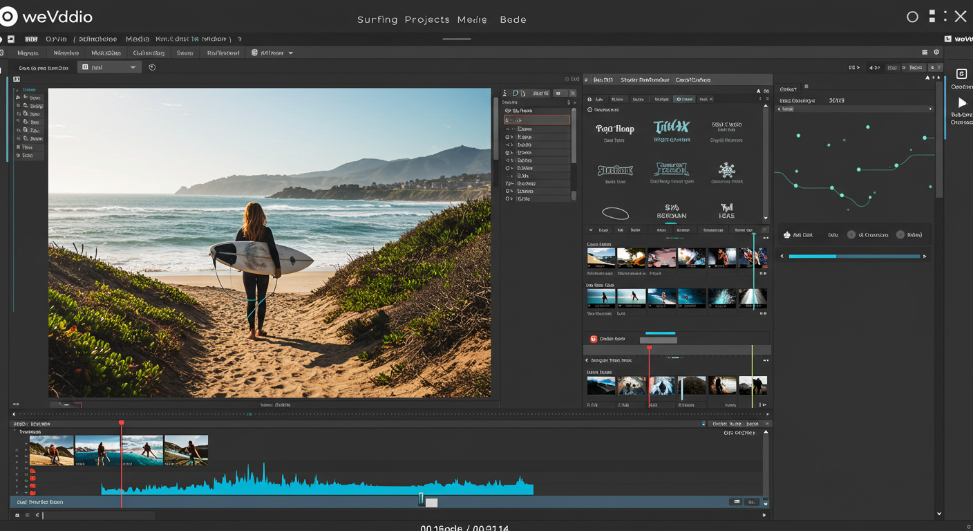
Task: Select the first beach clip on the timeline
Action: 52,450
